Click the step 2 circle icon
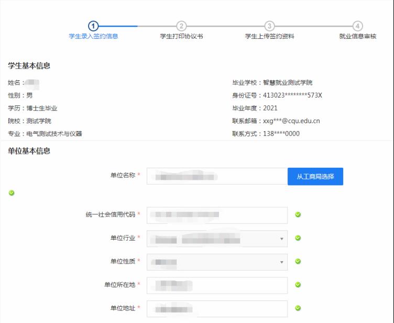This screenshot has width=394, height=323. [181, 26]
